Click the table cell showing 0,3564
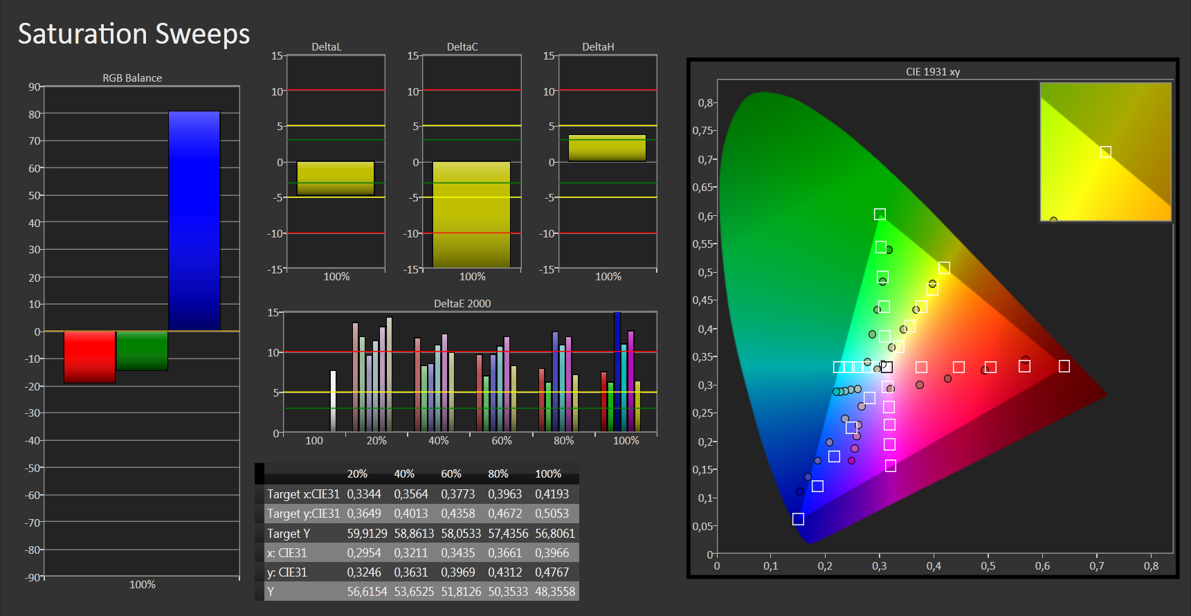 (x=411, y=494)
